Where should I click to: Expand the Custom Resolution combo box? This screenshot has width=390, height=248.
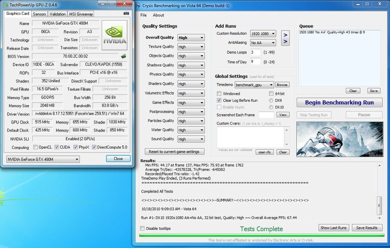[263, 34]
